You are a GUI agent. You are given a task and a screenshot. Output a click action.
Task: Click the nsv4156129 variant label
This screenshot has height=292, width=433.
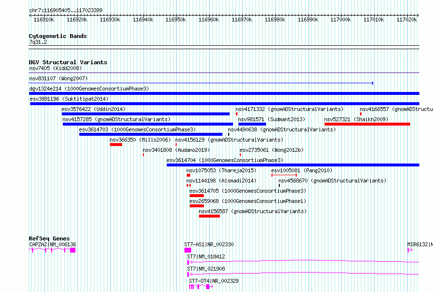tap(229, 140)
